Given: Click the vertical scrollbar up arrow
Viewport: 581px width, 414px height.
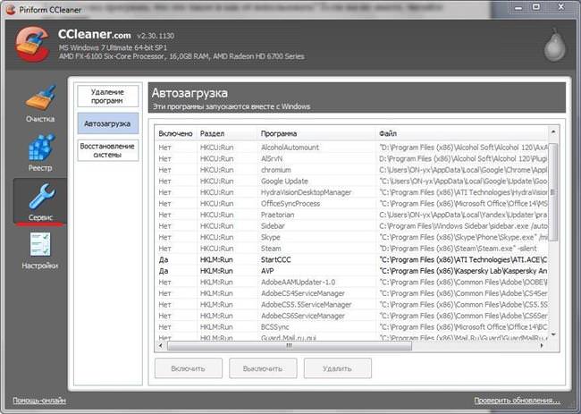Looking at the screenshot, I should [x=553, y=132].
